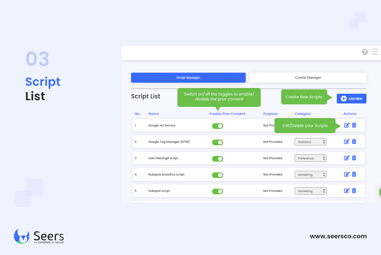Click the Name column header

[x=154, y=114]
